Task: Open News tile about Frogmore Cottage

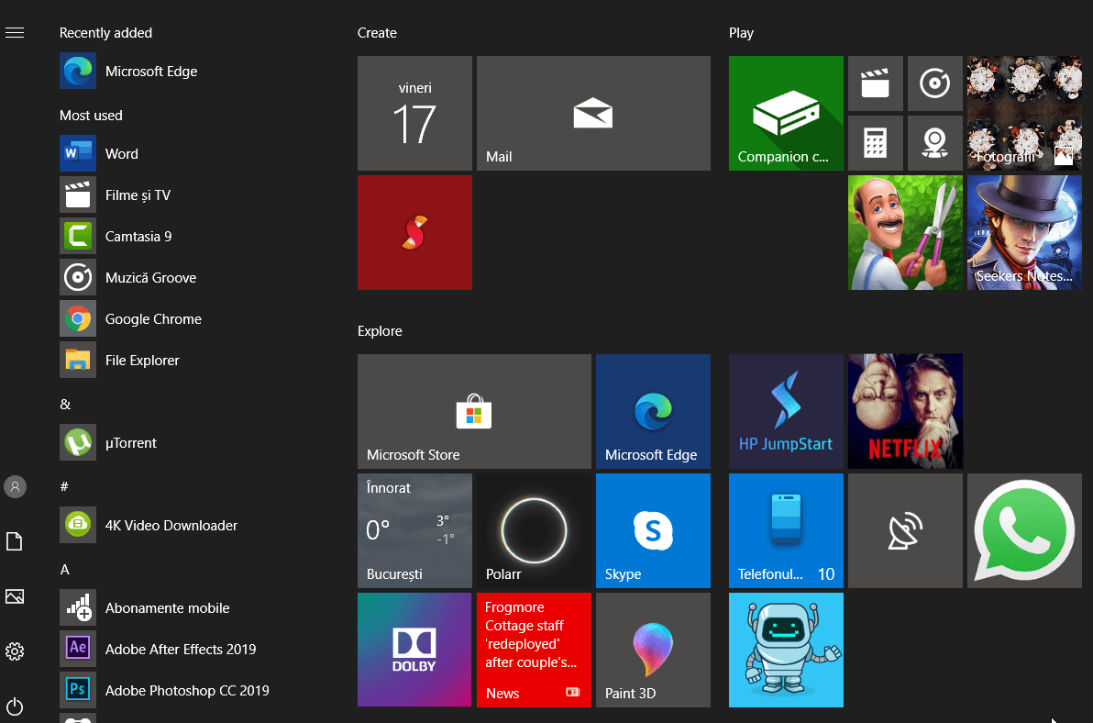Action: pyautogui.click(x=534, y=650)
